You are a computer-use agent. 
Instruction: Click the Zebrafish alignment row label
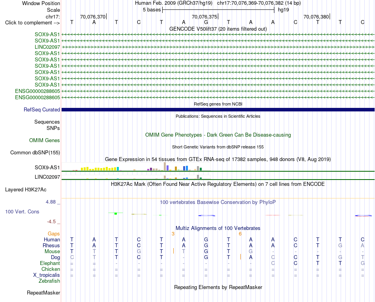click(49, 281)
